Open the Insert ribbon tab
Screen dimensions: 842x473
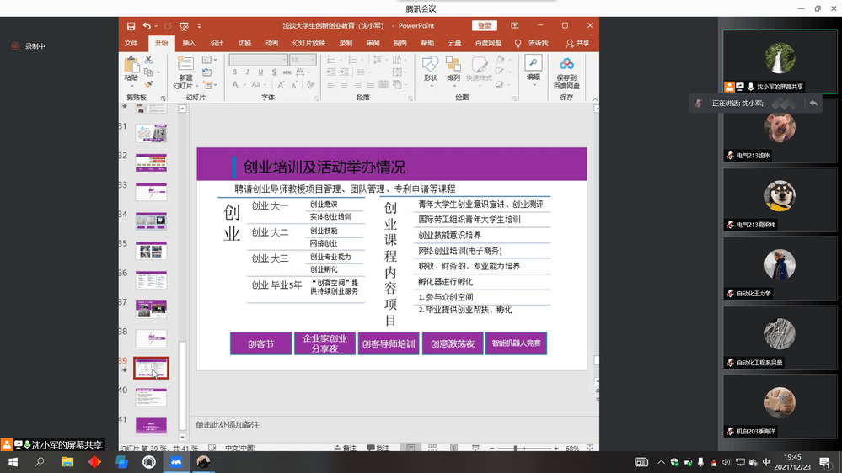click(x=189, y=43)
